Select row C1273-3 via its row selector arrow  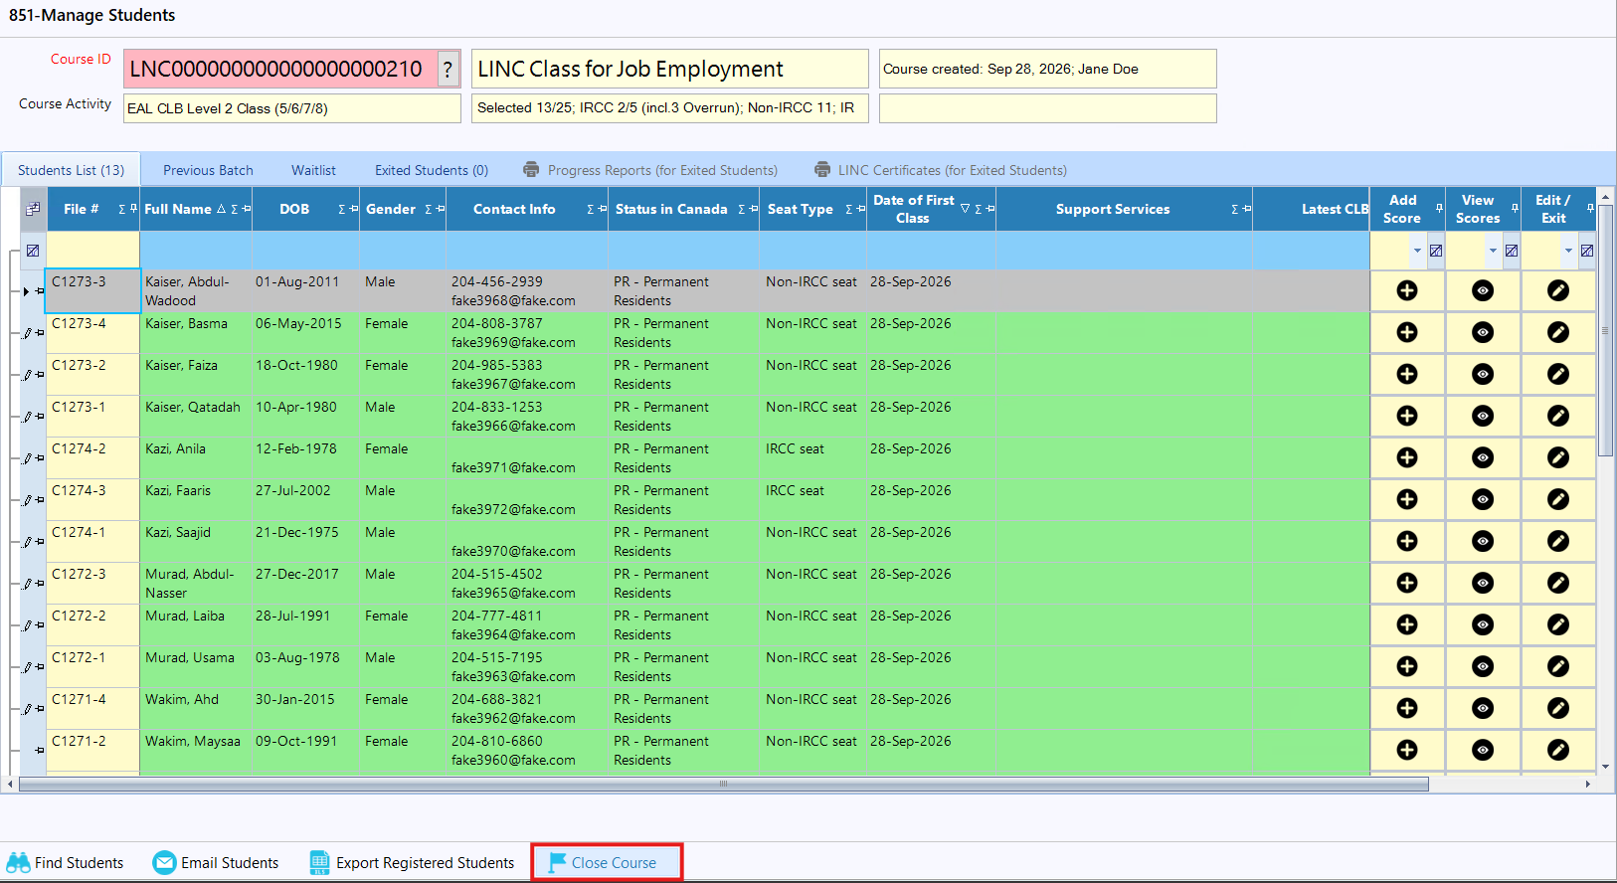click(26, 291)
